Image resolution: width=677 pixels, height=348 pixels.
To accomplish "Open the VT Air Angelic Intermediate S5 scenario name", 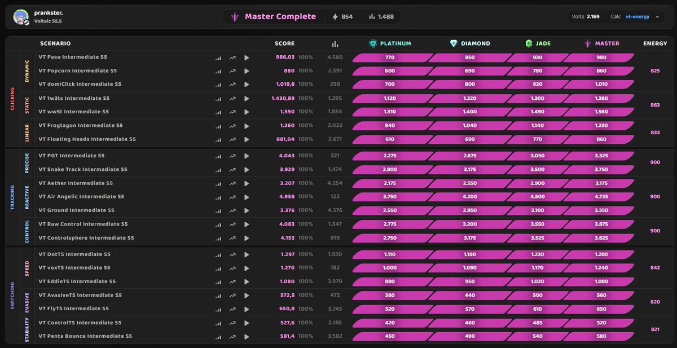I will [x=81, y=197].
